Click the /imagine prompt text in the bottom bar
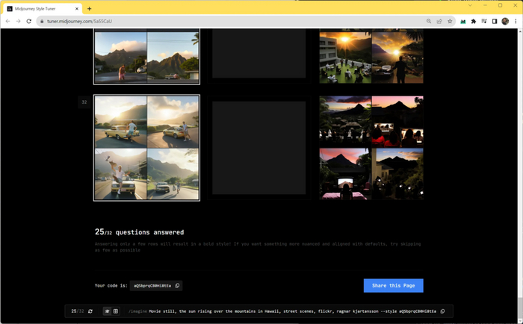This screenshot has height=324, width=523. [282, 311]
